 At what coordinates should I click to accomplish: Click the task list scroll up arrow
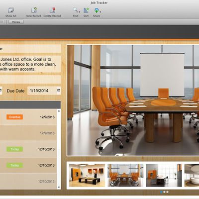[59, 111]
